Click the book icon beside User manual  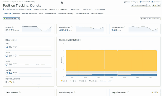point(152,2)
